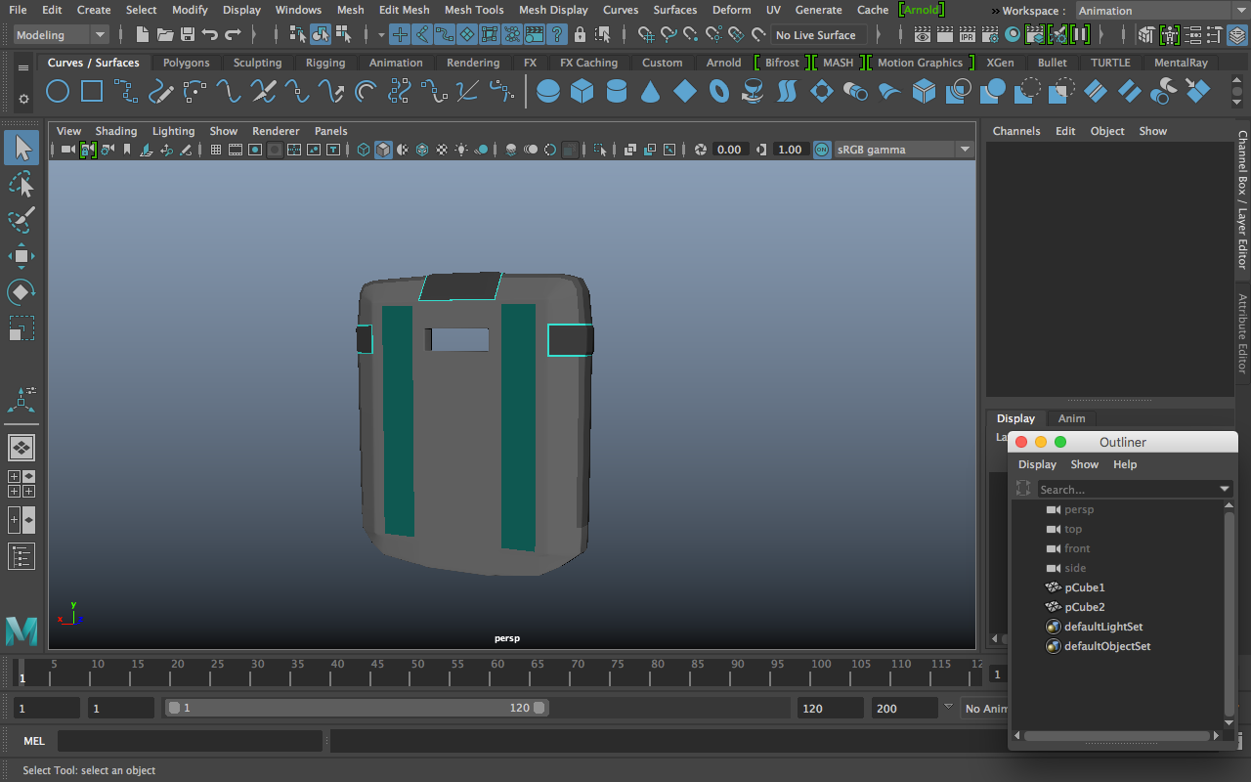Choose the Paint Selection tool

(x=22, y=220)
